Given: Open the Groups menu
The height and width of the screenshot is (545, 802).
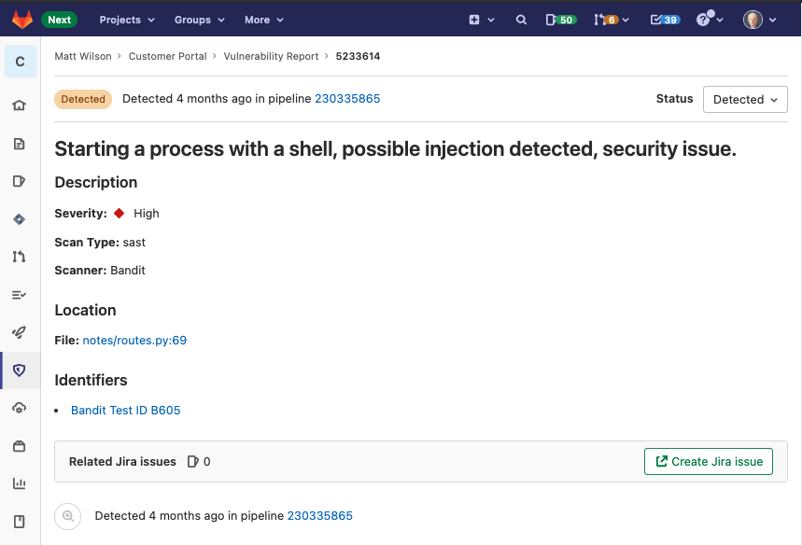Looking at the screenshot, I should pos(198,19).
